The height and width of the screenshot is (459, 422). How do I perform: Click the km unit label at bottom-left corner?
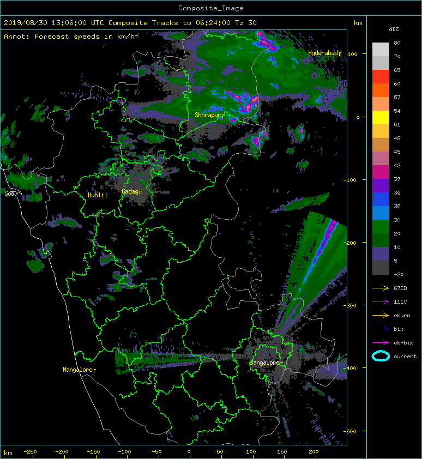click(8, 453)
